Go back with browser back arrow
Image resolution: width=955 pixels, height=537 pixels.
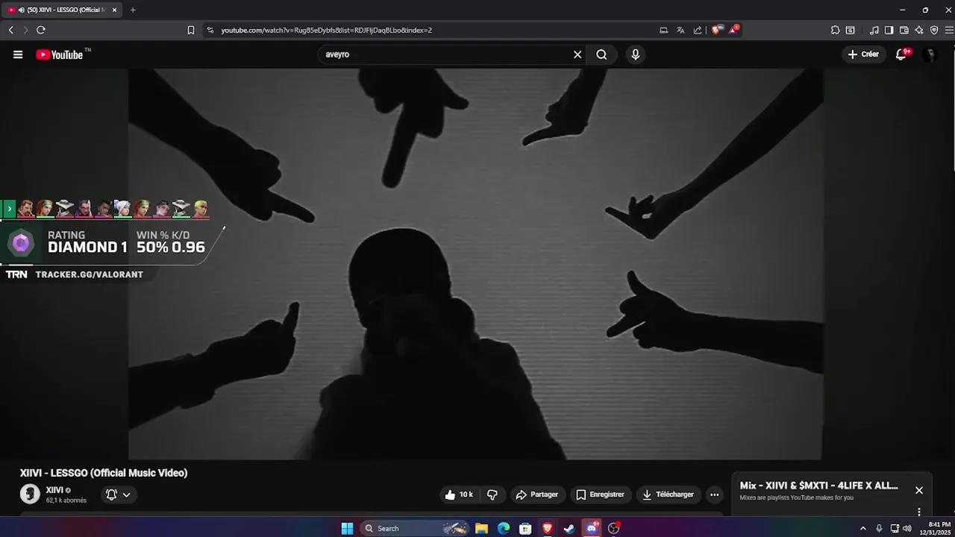coord(10,30)
